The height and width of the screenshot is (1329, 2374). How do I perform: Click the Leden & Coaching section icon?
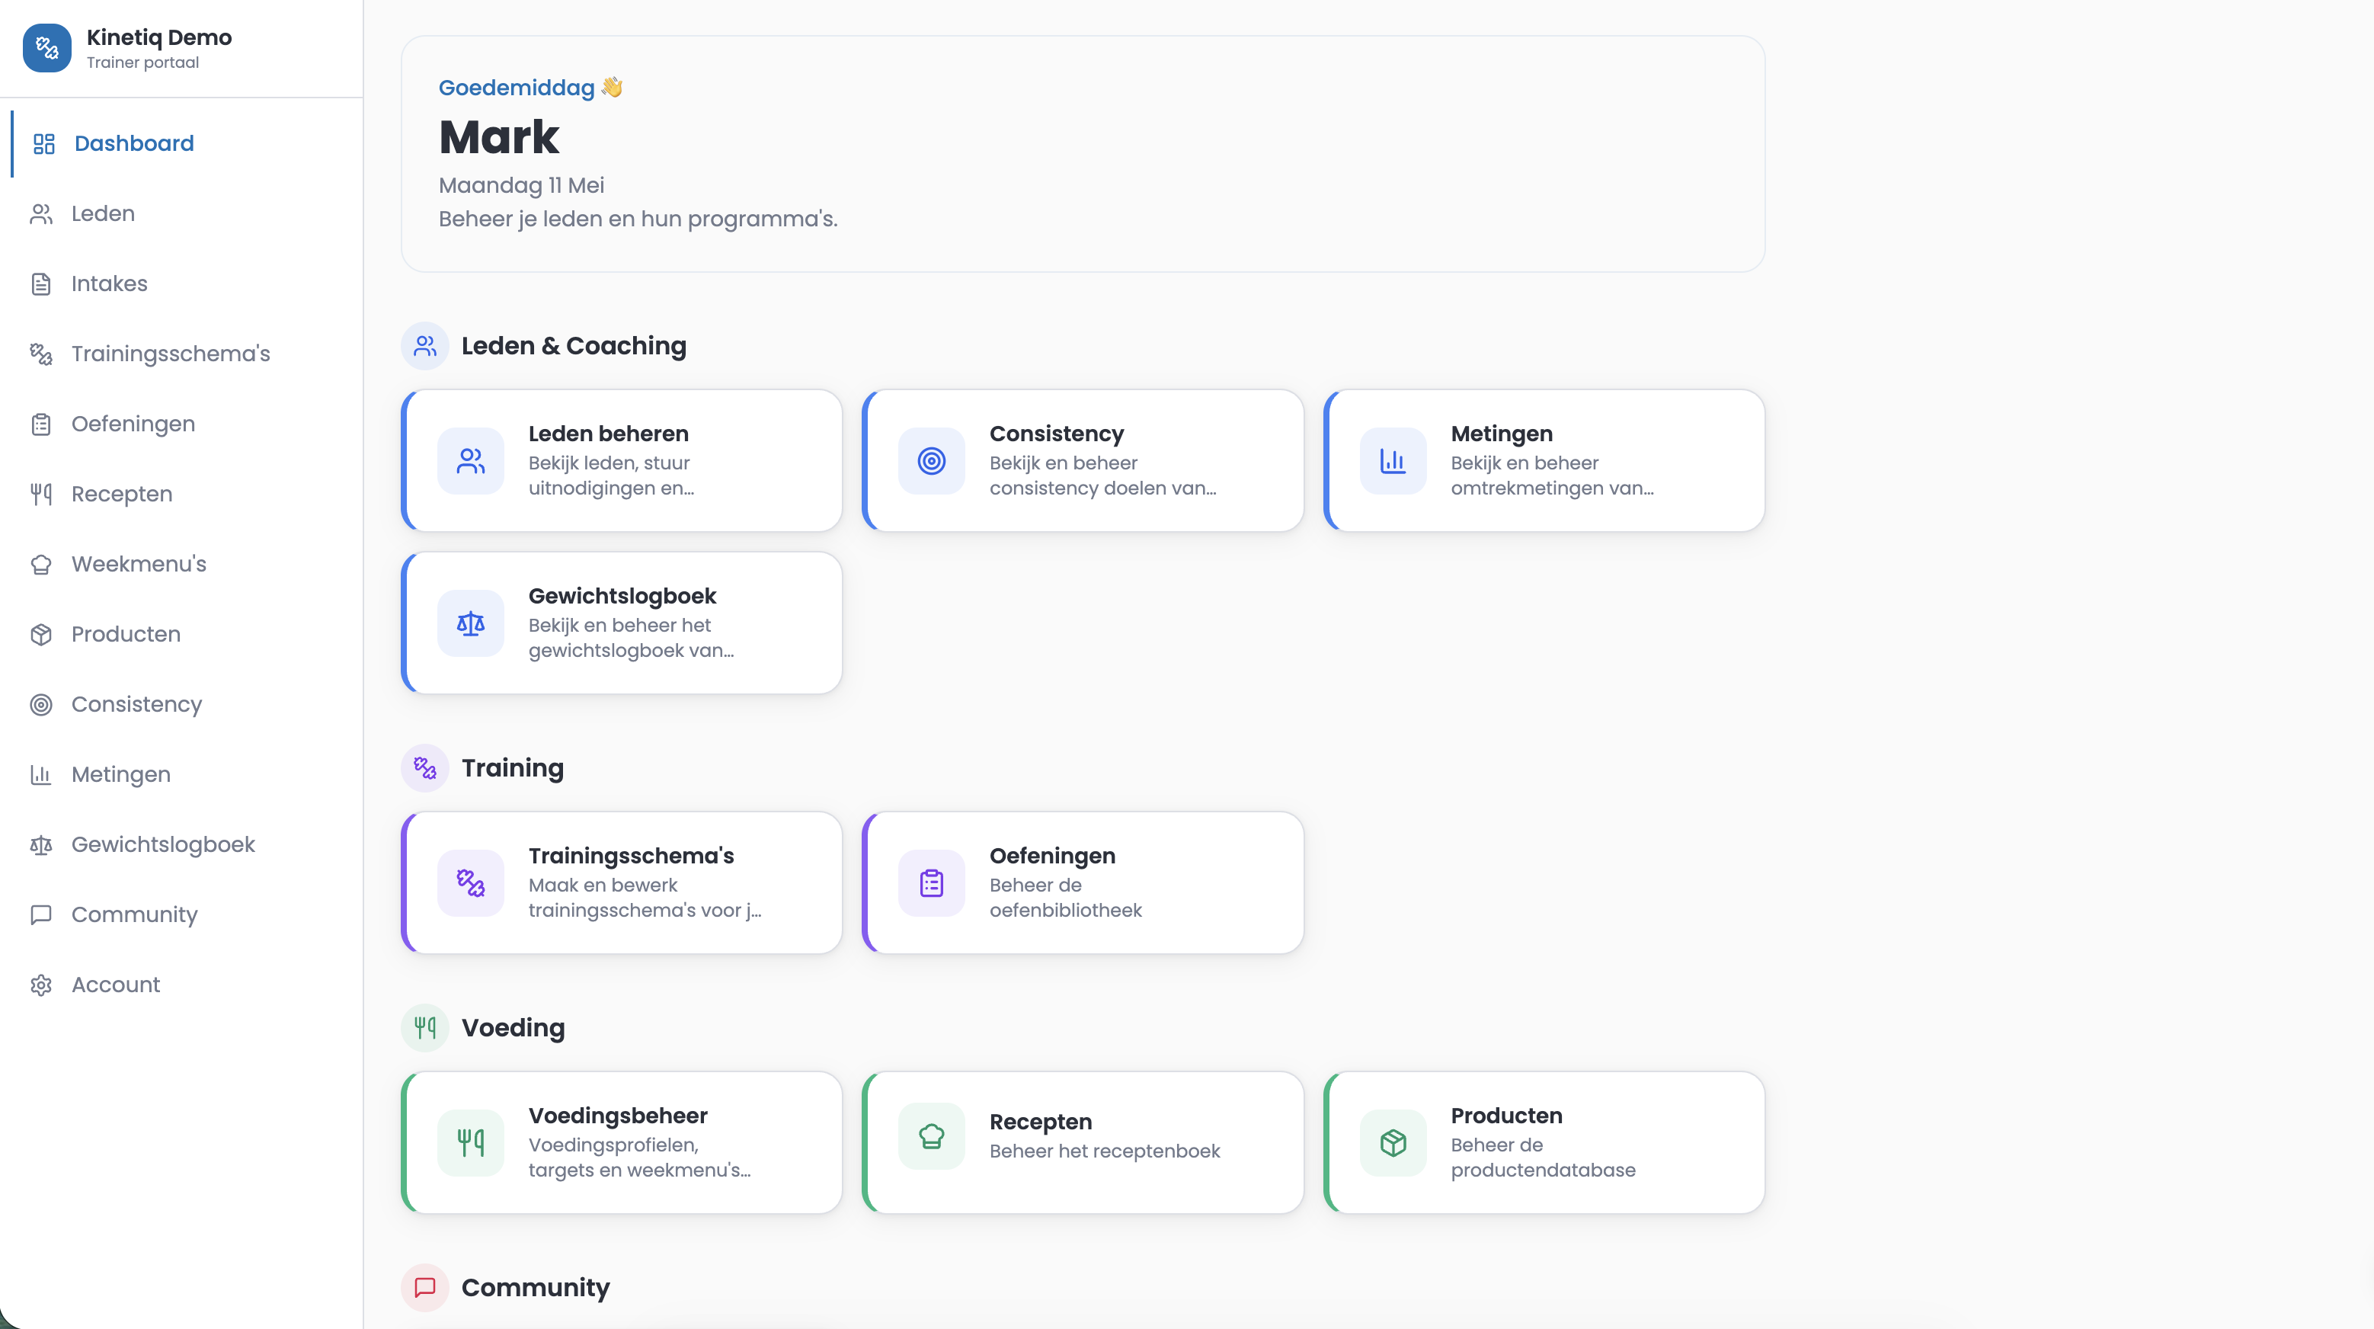tap(425, 346)
